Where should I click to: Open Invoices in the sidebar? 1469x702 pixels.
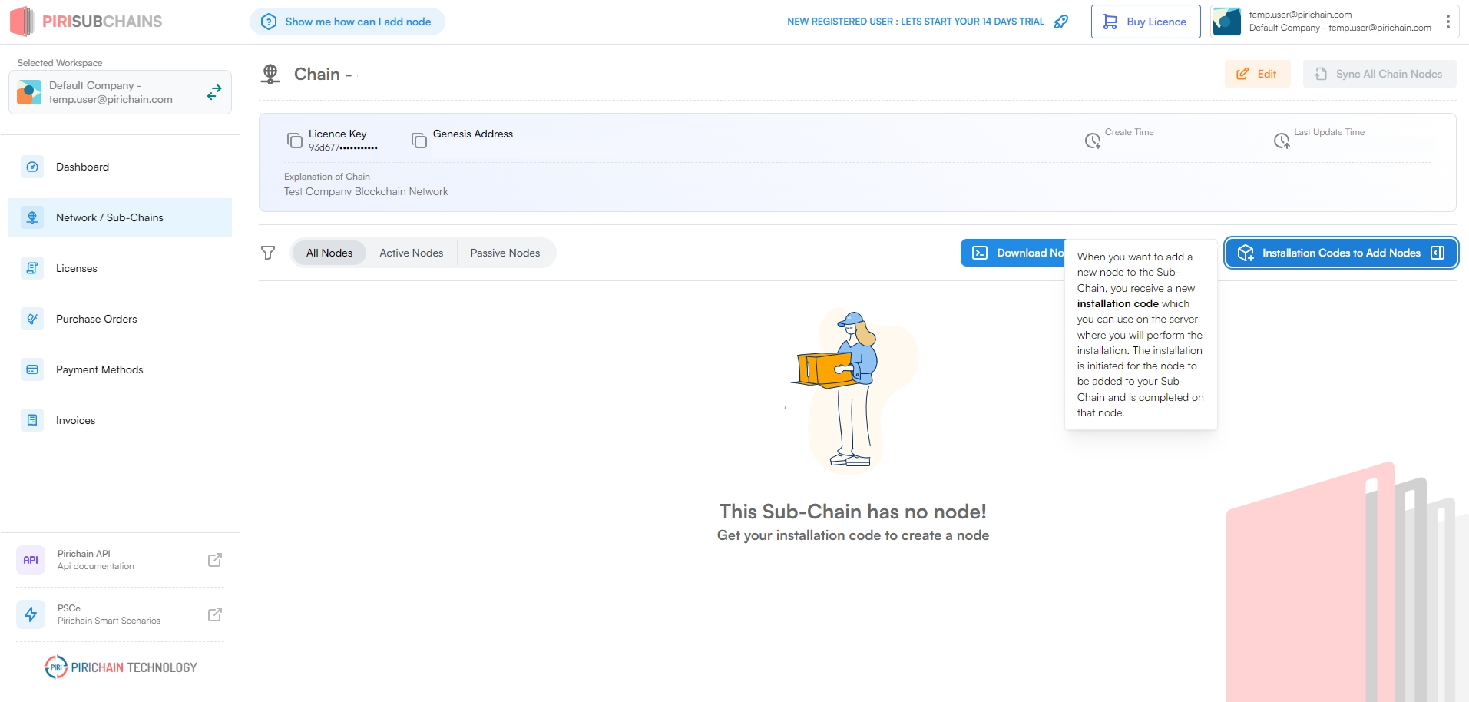75,420
